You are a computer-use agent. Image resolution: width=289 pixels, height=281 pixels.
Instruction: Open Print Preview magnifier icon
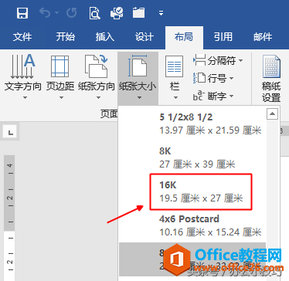point(95,13)
